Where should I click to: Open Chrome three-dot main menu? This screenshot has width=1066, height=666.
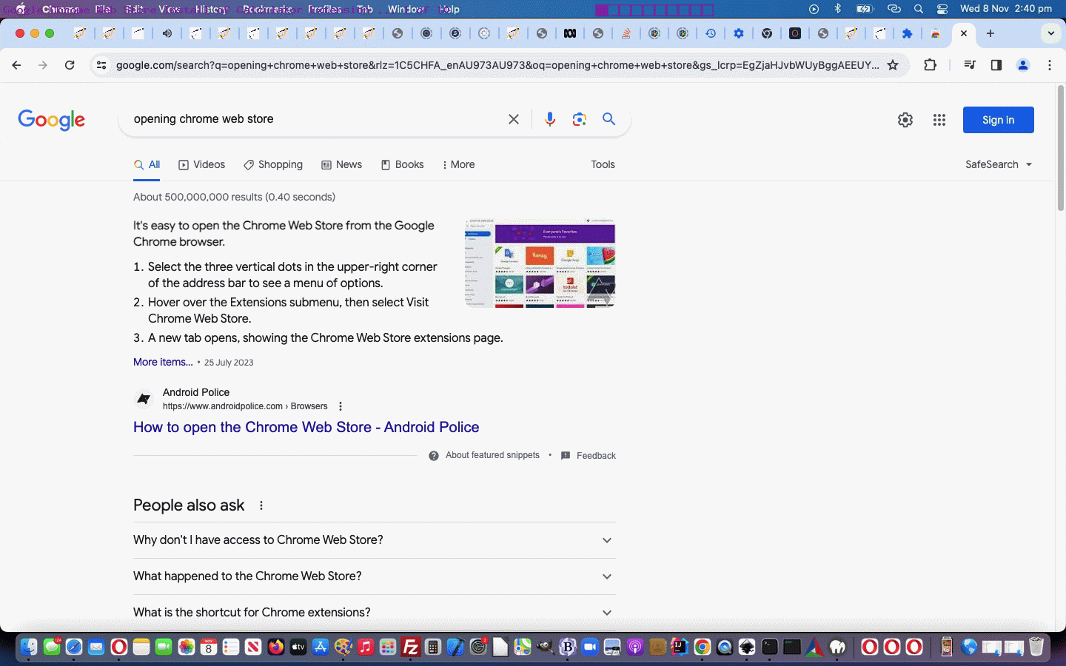click(1050, 65)
